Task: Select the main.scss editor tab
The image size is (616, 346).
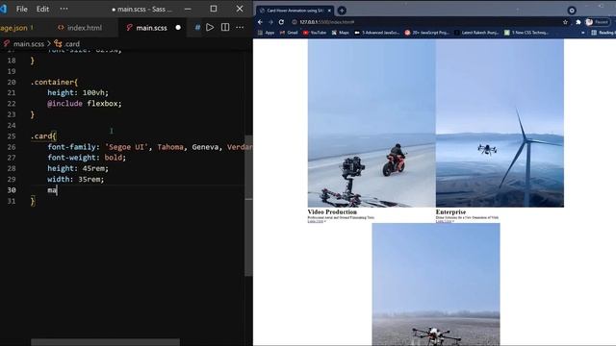Action: [151, 28]
